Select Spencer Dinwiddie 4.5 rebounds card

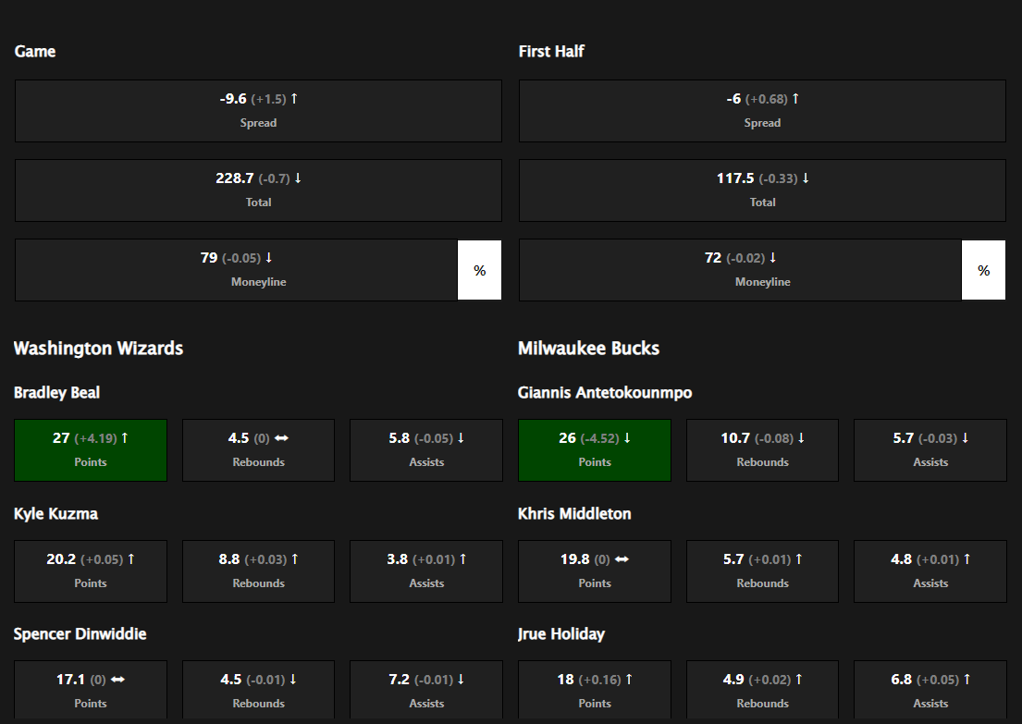coord(258,691)
